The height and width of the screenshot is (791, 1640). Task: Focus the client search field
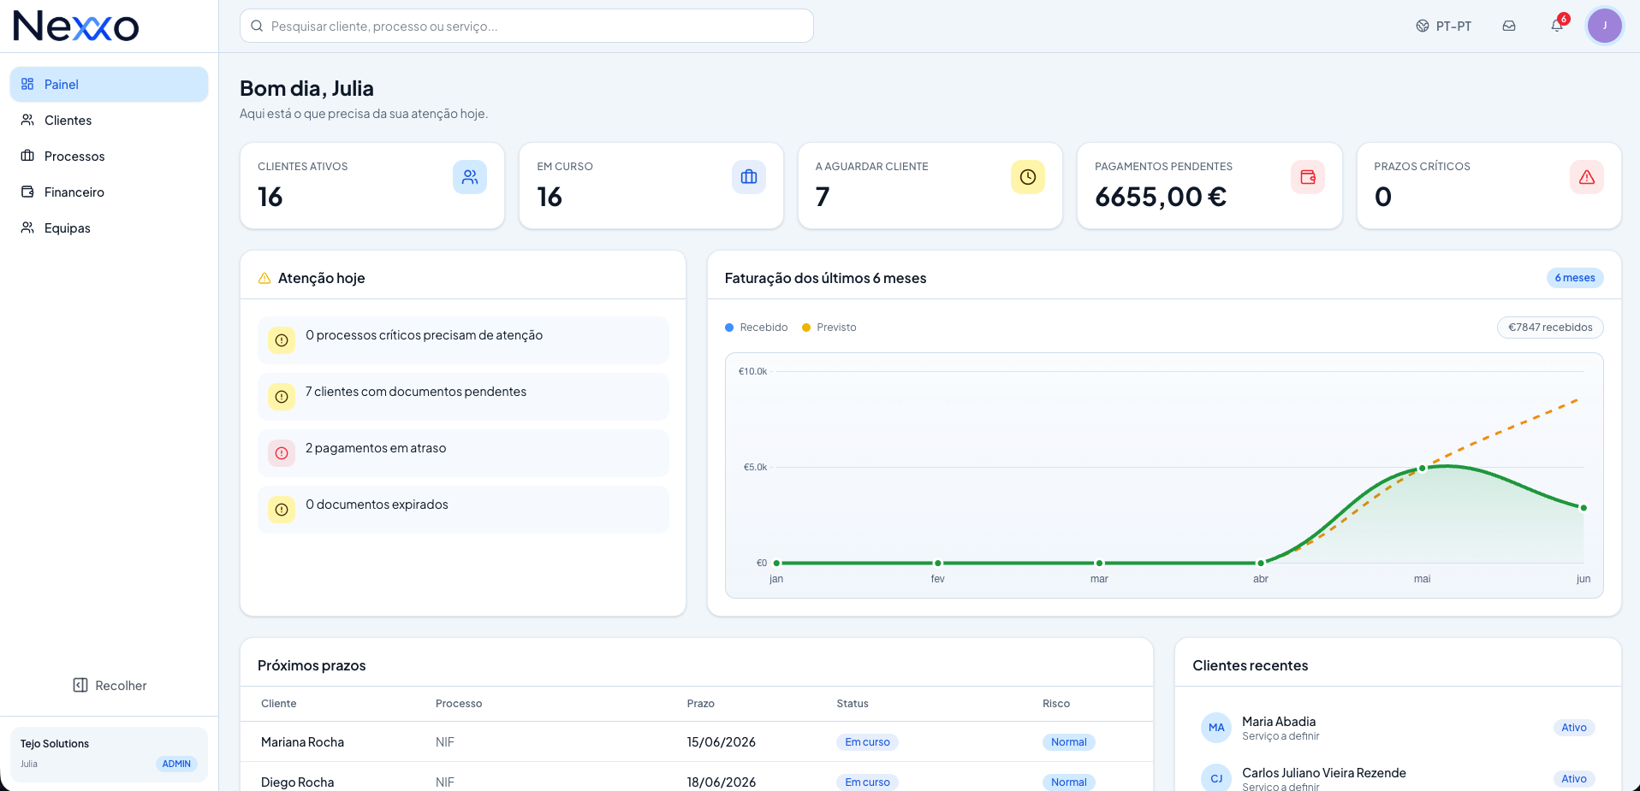pyautogui.click(x=526, y=26)
